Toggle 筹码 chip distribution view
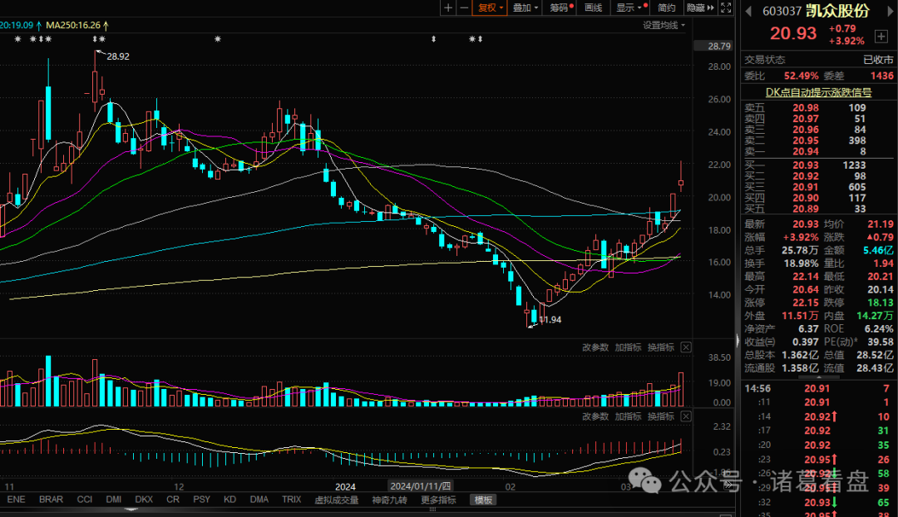Image resolution: width=898 pixels, height=517 pixels. (560, 7)
